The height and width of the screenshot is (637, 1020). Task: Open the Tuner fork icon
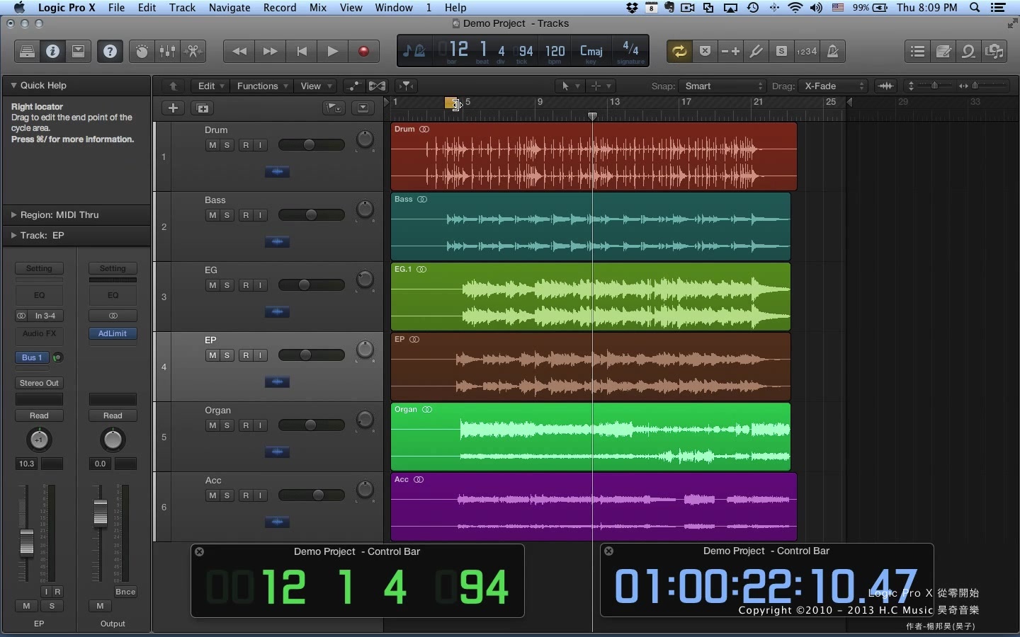(756, 51)
